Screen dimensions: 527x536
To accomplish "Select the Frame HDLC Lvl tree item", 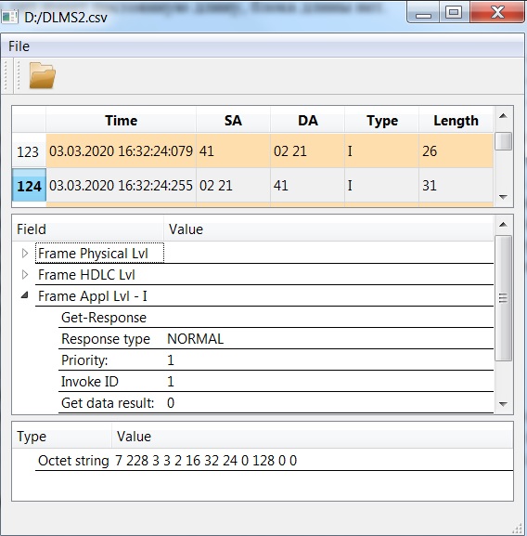I will point(86,274).
